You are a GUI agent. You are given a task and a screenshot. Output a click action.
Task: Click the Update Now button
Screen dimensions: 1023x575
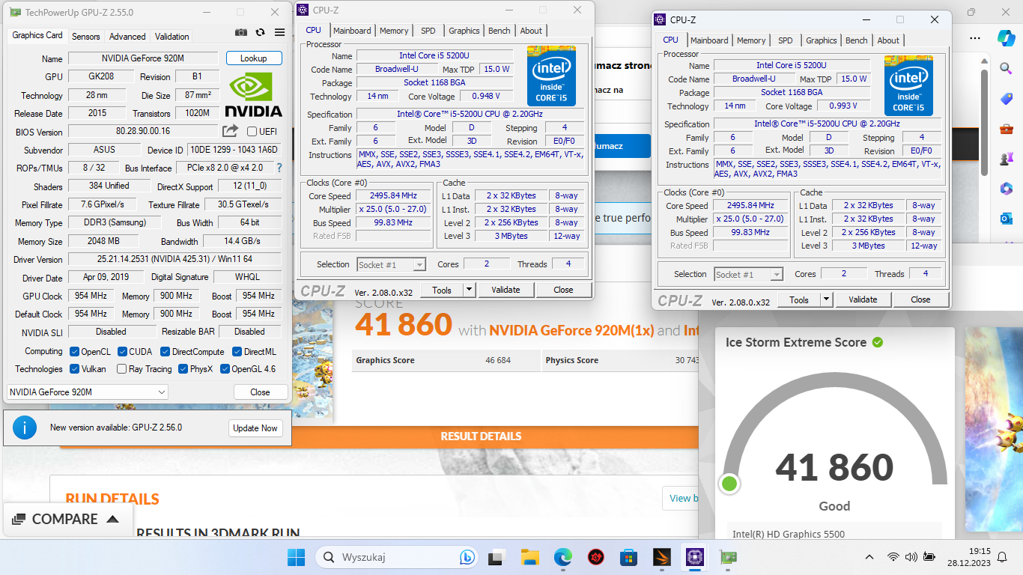(255, 428)
